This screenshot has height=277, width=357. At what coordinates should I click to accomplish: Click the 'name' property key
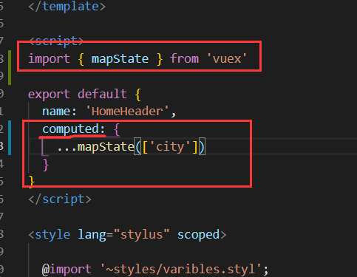[x=56, y=112]
